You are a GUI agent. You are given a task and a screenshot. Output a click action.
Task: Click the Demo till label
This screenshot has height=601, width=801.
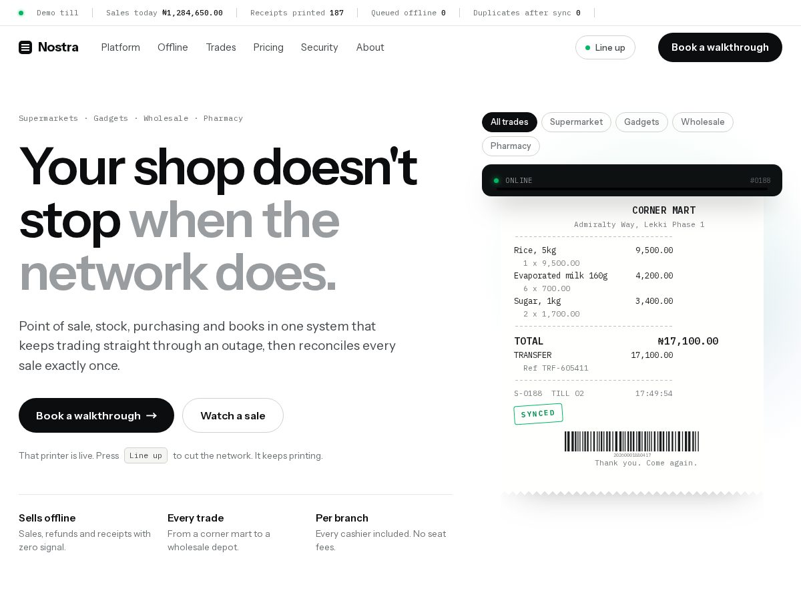coord(57,13)
